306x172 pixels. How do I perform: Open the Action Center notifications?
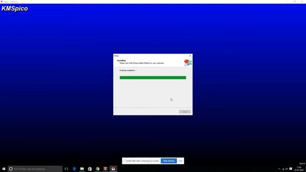click(291, 169)
